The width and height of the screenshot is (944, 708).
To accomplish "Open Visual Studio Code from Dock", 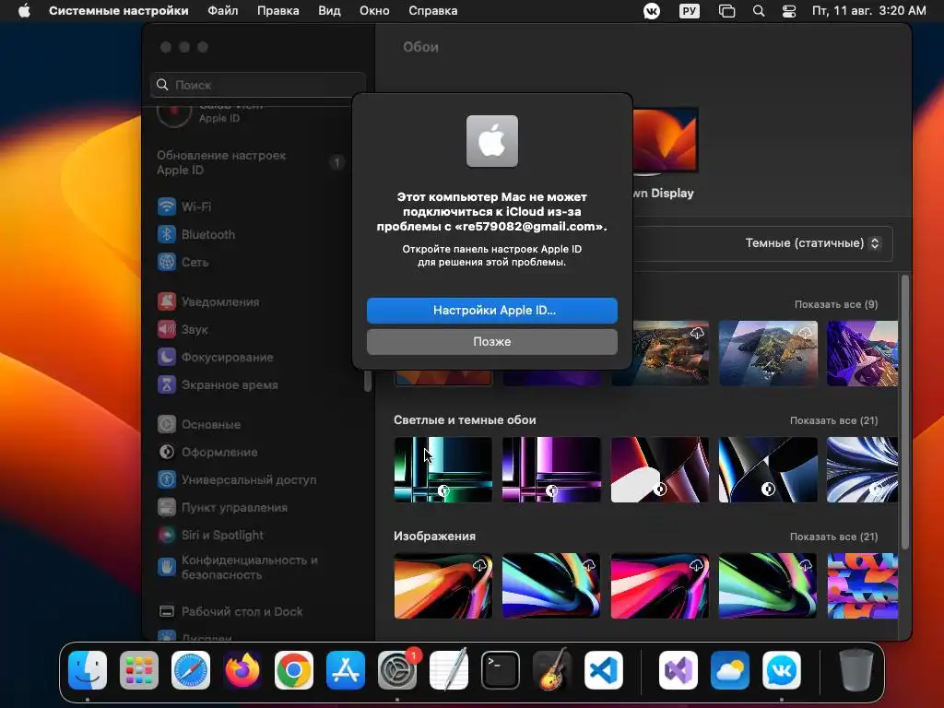I will click(x=604, y=670).
